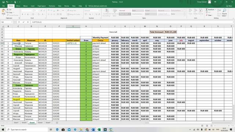The width and height of the screenshot is (235, 132).
Task: Cut the selection with the Cut icon
Action: 7,10
